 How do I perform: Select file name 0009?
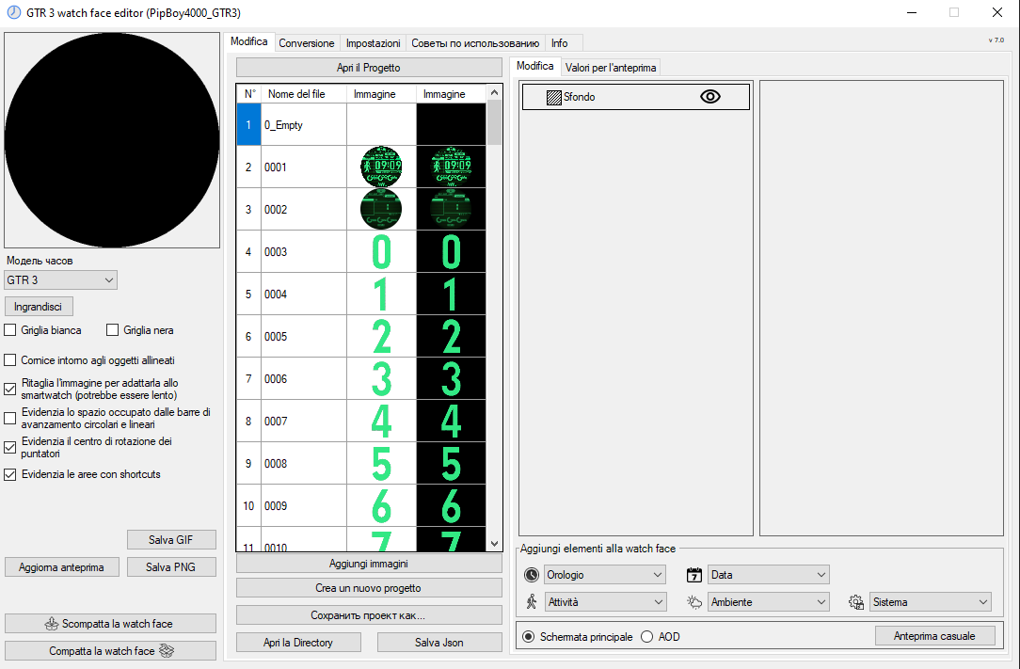click(275, 505)
